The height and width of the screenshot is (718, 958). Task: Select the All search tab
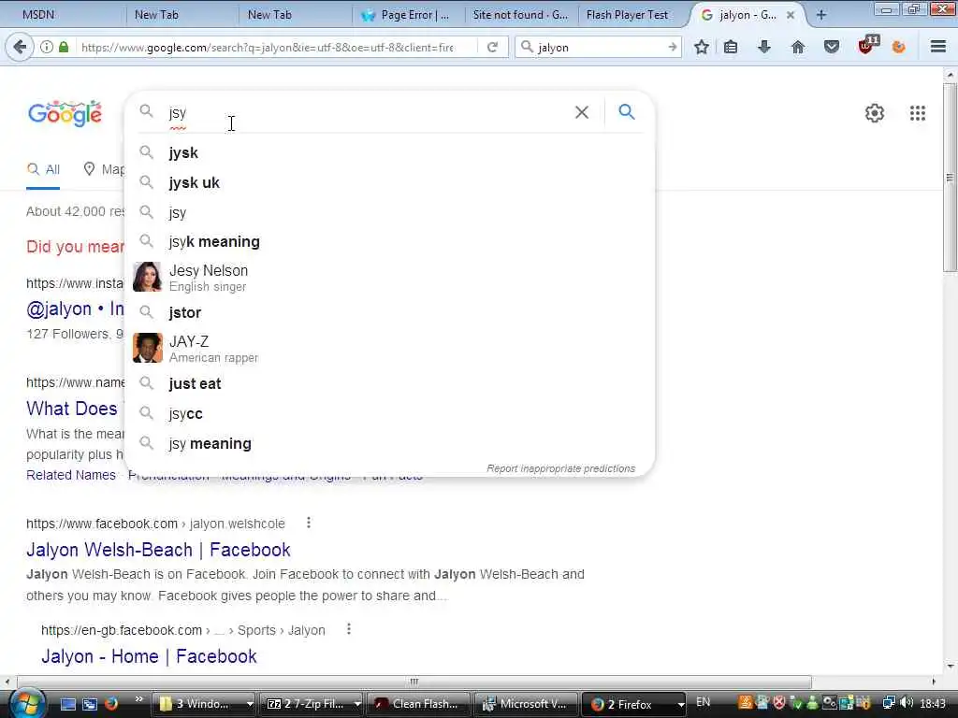[x=43, y=169]
